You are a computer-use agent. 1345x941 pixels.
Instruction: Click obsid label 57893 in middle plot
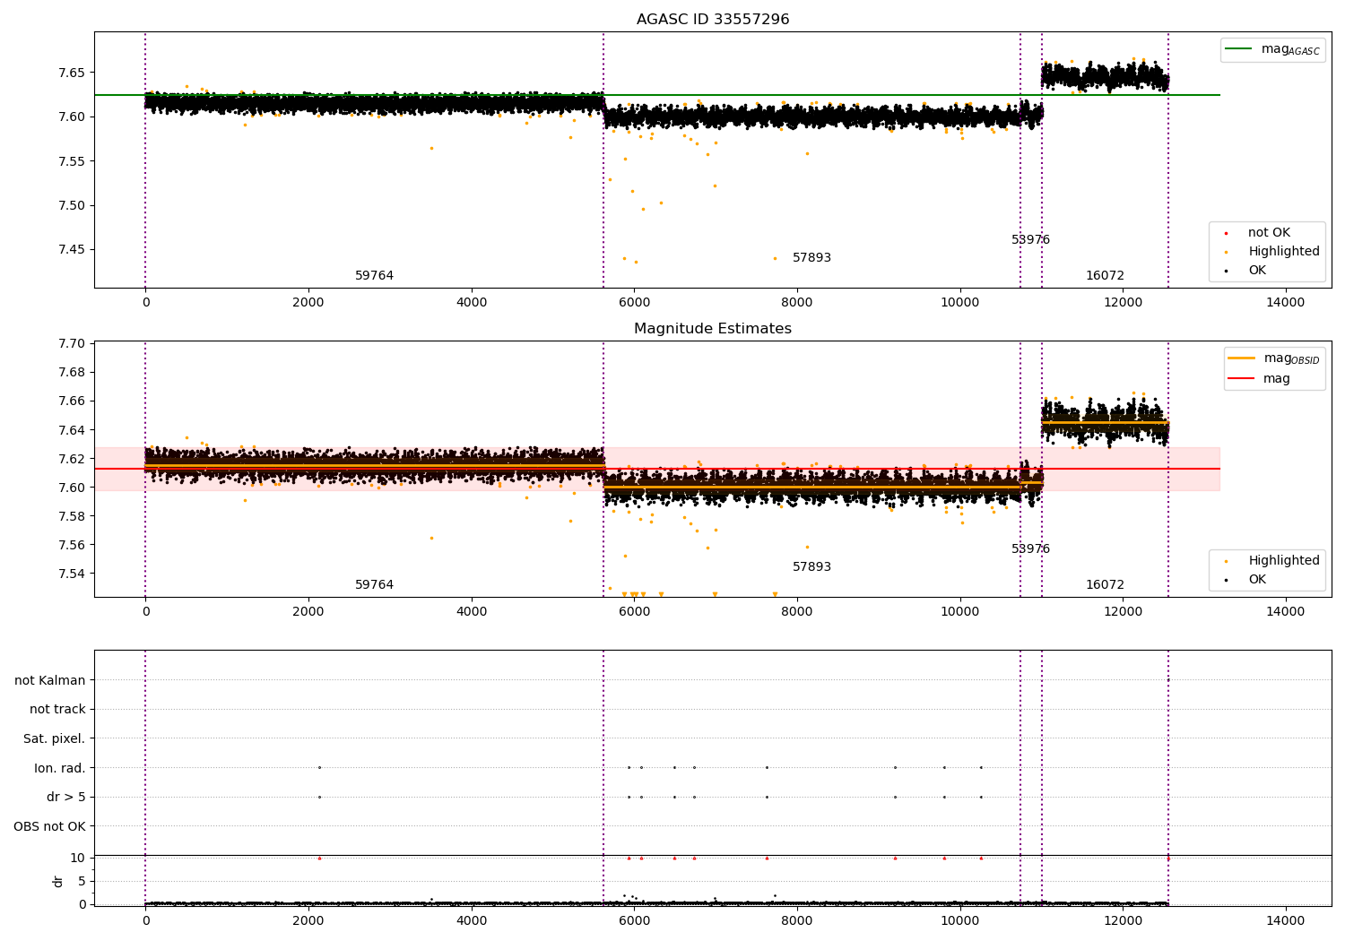click(x=811, y=567)
